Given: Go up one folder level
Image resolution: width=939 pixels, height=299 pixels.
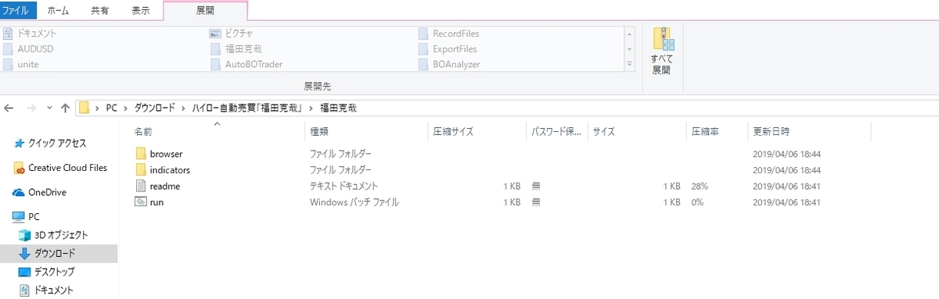Looking at the screenshot, I should [65, 108].
